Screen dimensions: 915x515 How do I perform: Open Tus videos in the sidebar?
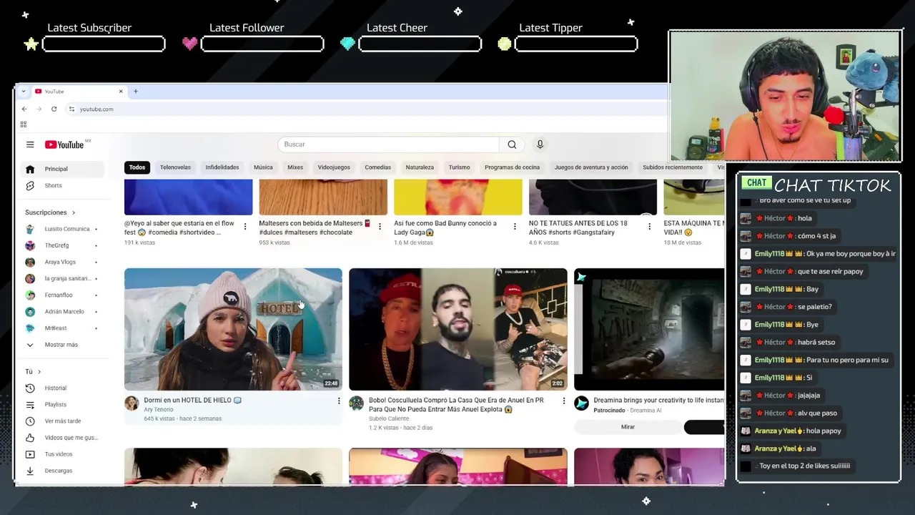(63, 454)
